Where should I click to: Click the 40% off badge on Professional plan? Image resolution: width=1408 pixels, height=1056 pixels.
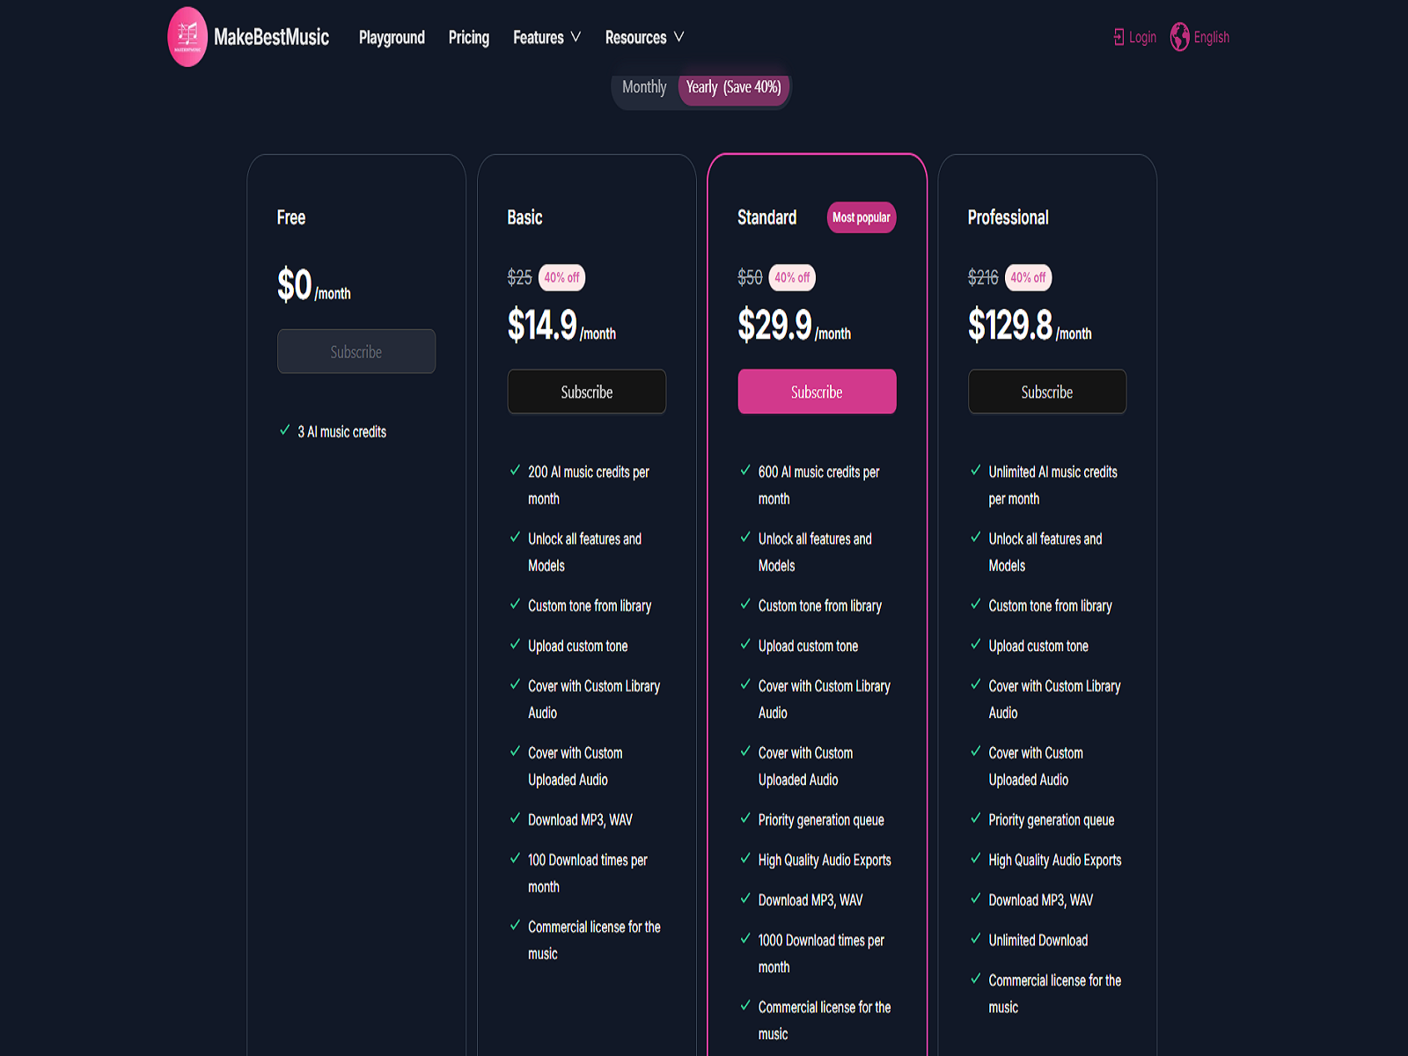(x=1028, y=277)
